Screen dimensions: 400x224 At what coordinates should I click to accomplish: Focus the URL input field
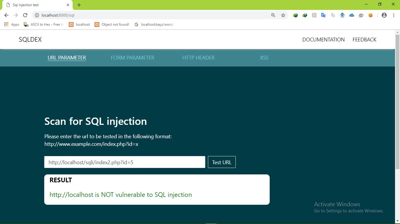[x=125, y=162]
